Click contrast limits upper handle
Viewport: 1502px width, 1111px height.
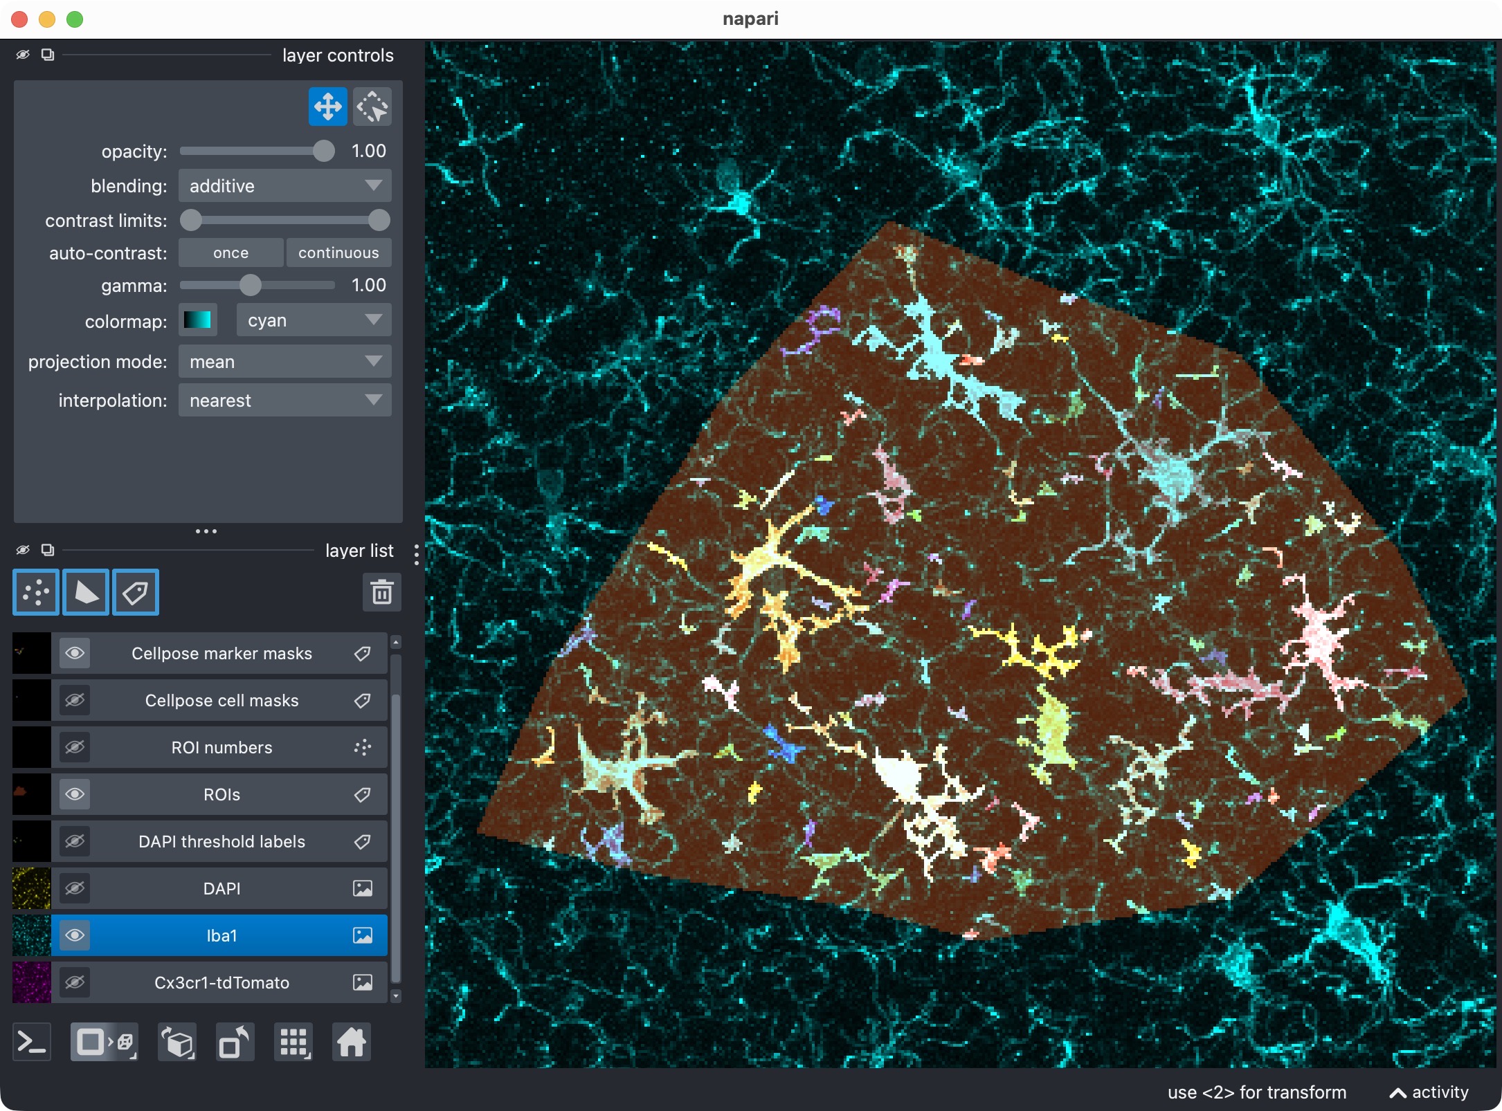(379, 220)
